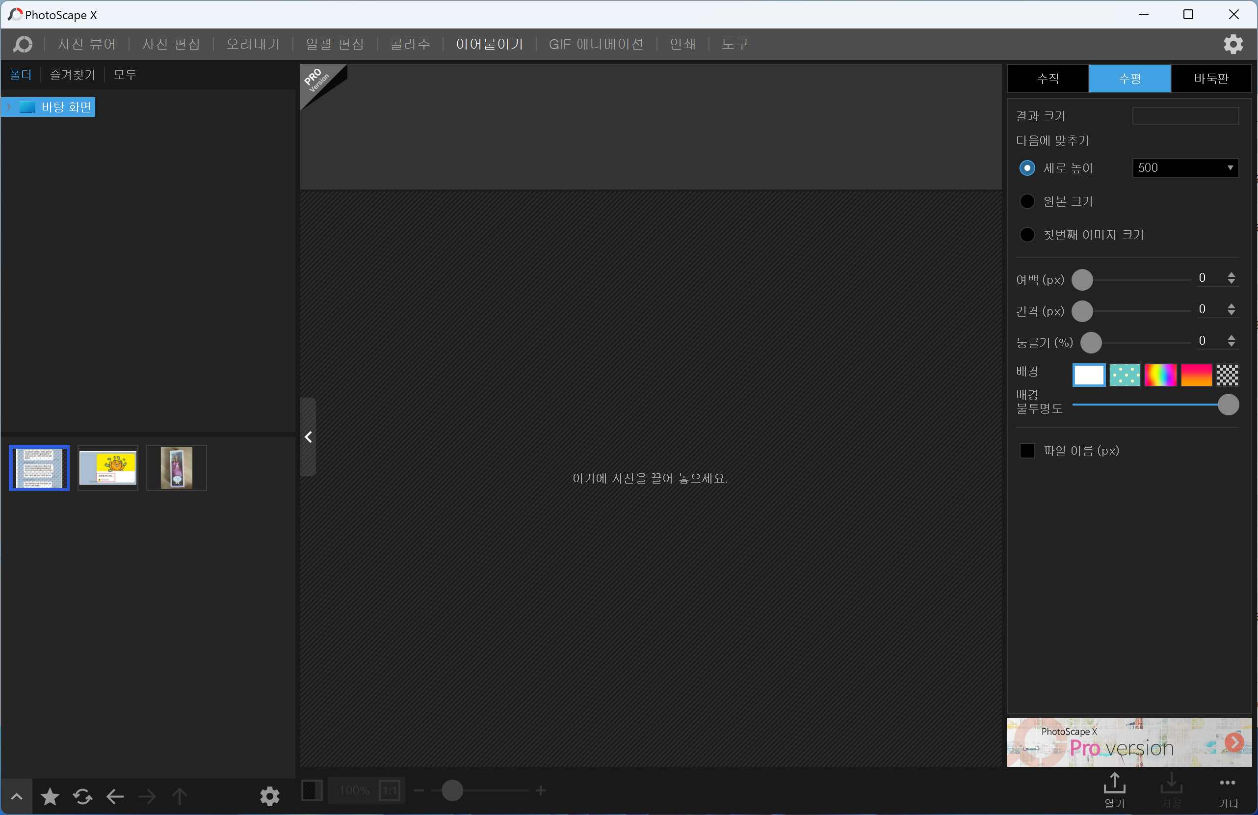This screenshot has width=1258, height=815.
Task: Click the PhotoScape X Pro version banner
Action: click(1128, 742)
